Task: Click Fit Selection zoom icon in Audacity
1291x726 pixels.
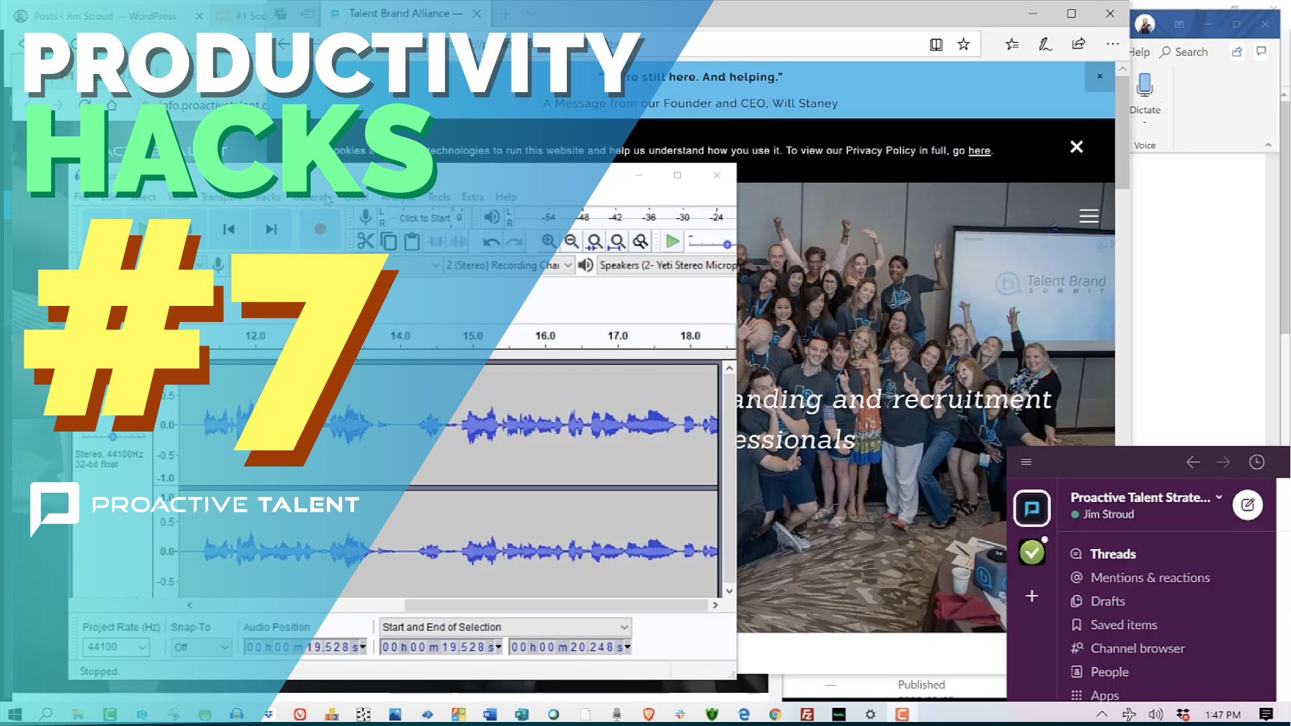Action: [594, 241]
